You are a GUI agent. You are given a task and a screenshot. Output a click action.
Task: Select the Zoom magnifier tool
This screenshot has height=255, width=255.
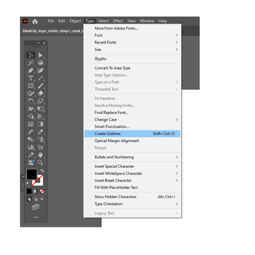click(40, 162)
